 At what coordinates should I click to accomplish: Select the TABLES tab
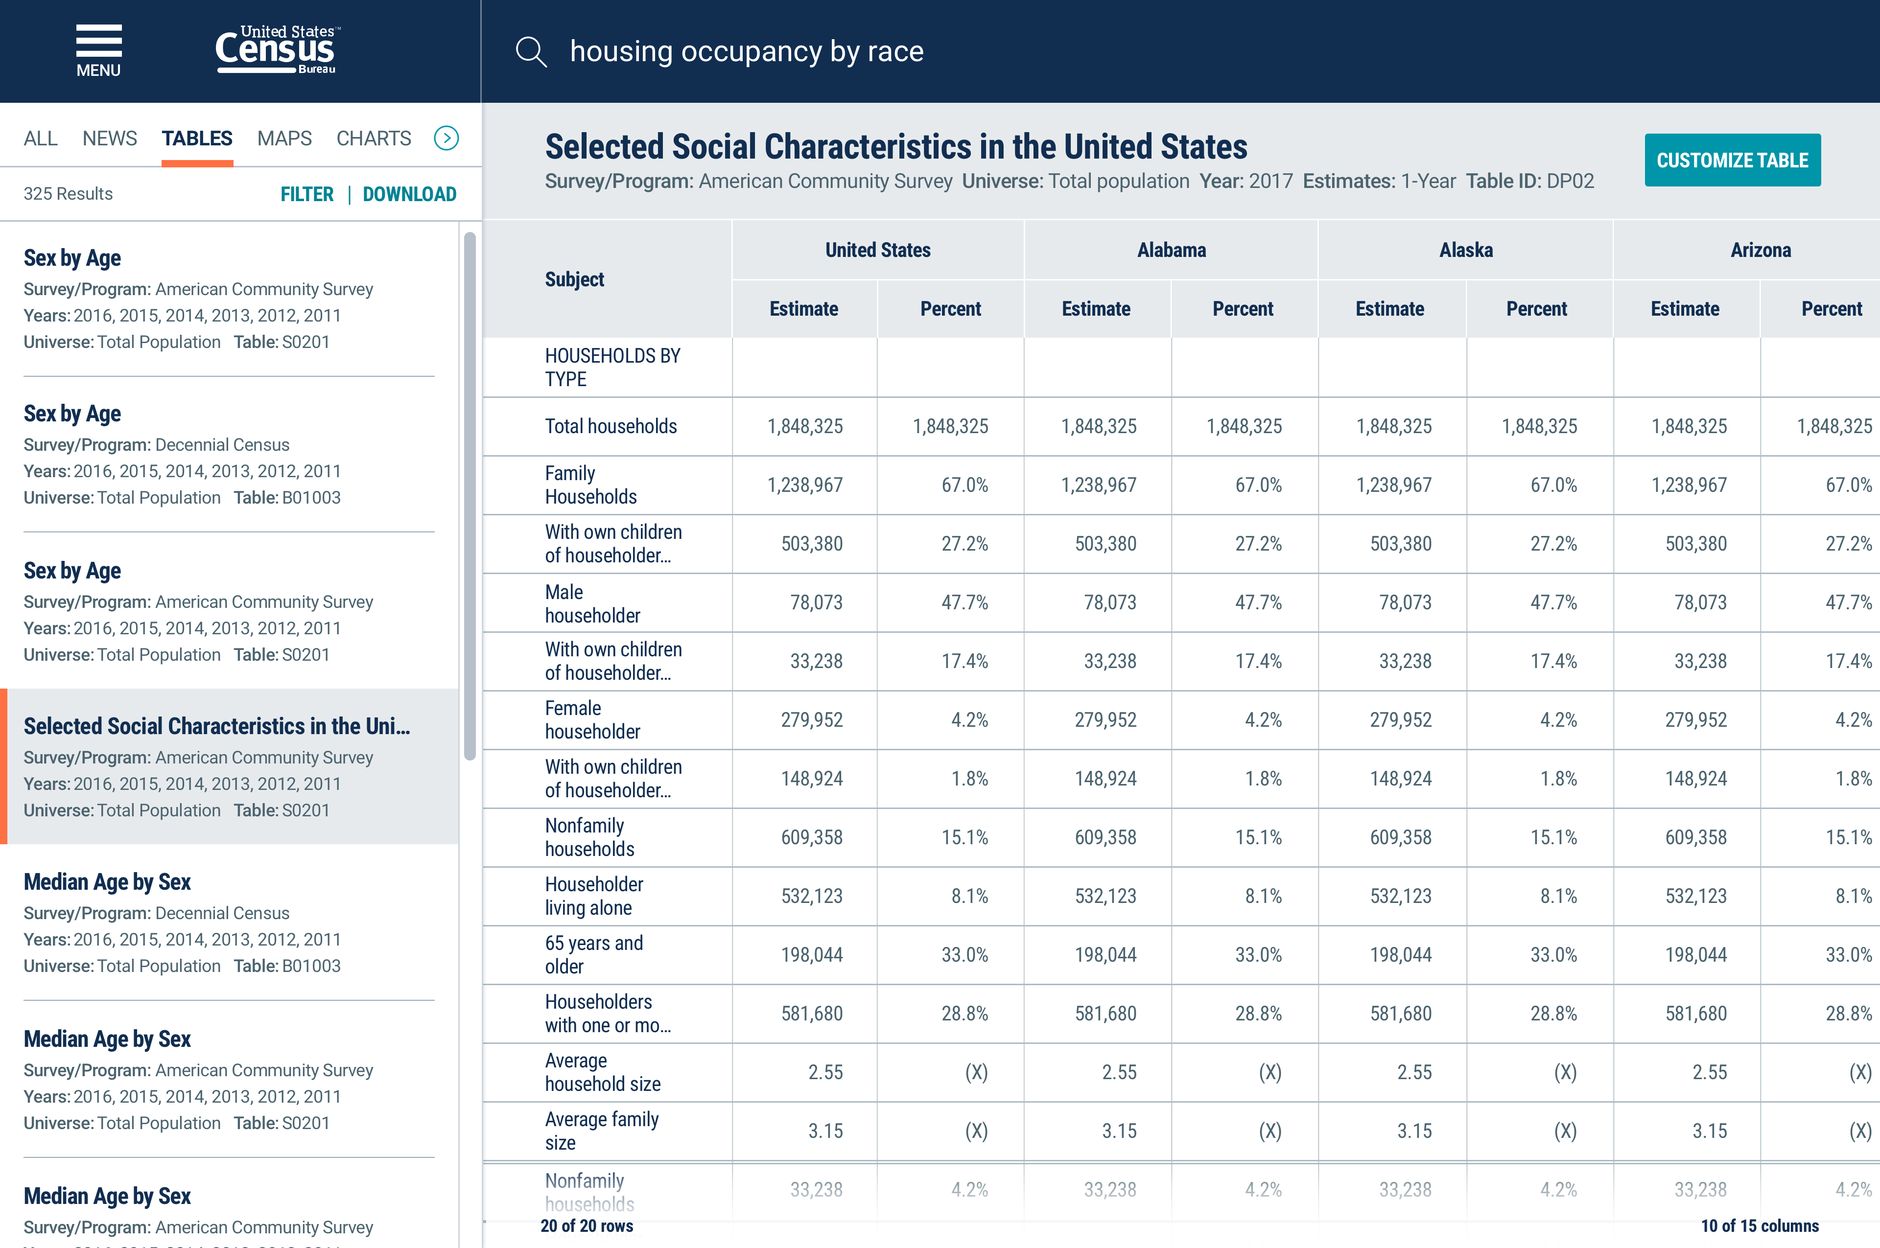(197, 139)
